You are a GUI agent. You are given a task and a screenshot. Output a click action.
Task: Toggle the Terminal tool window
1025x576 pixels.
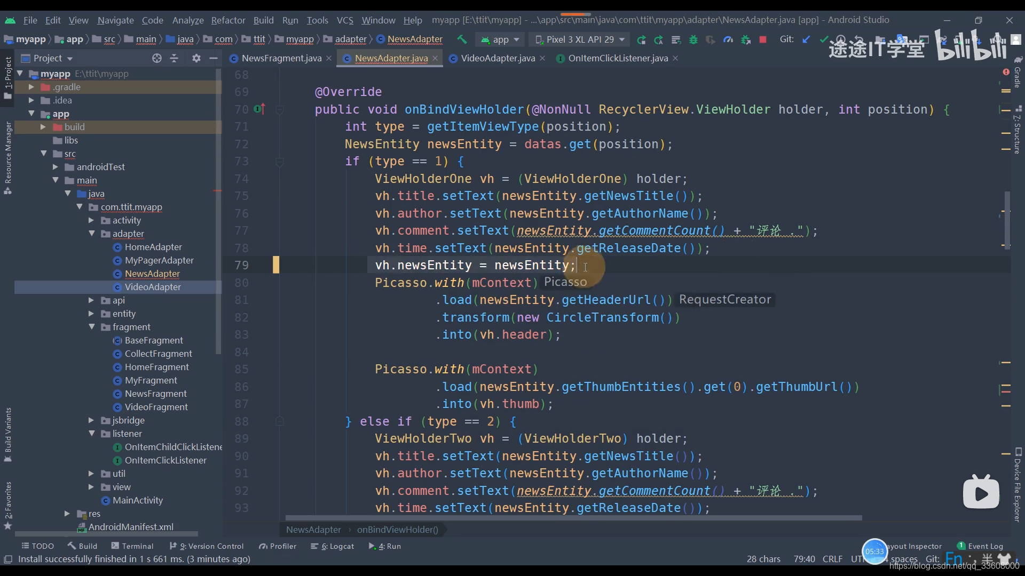[x=132, y=546]
